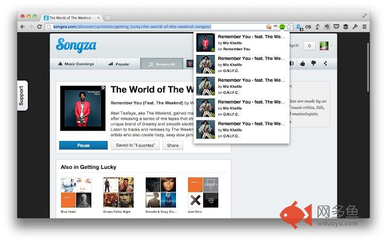Image resolution: width=387 pixels, height=242 pixels.
Task: Click the Share button below the description
Action: pos(173,145)
